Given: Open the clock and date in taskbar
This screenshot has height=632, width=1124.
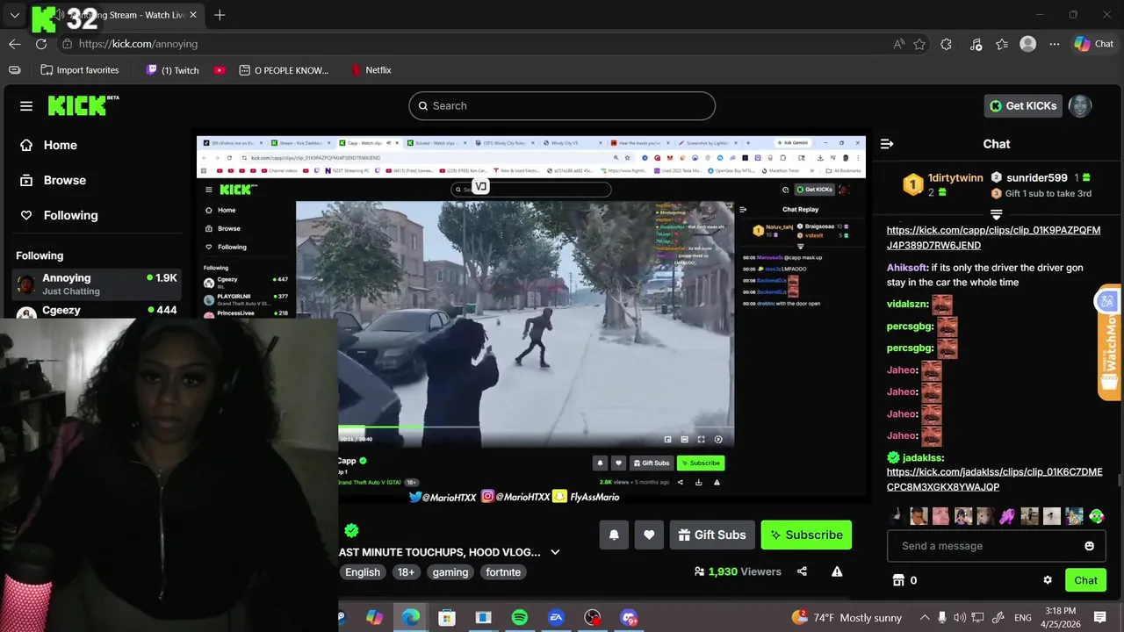Looking at the screenshot, I should (1061, 618).
